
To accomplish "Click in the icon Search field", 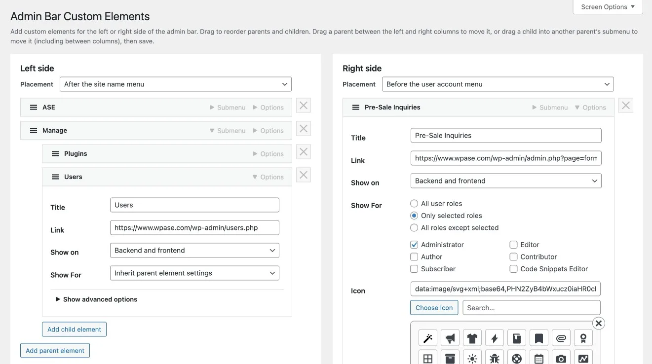I will click(531, 308).
